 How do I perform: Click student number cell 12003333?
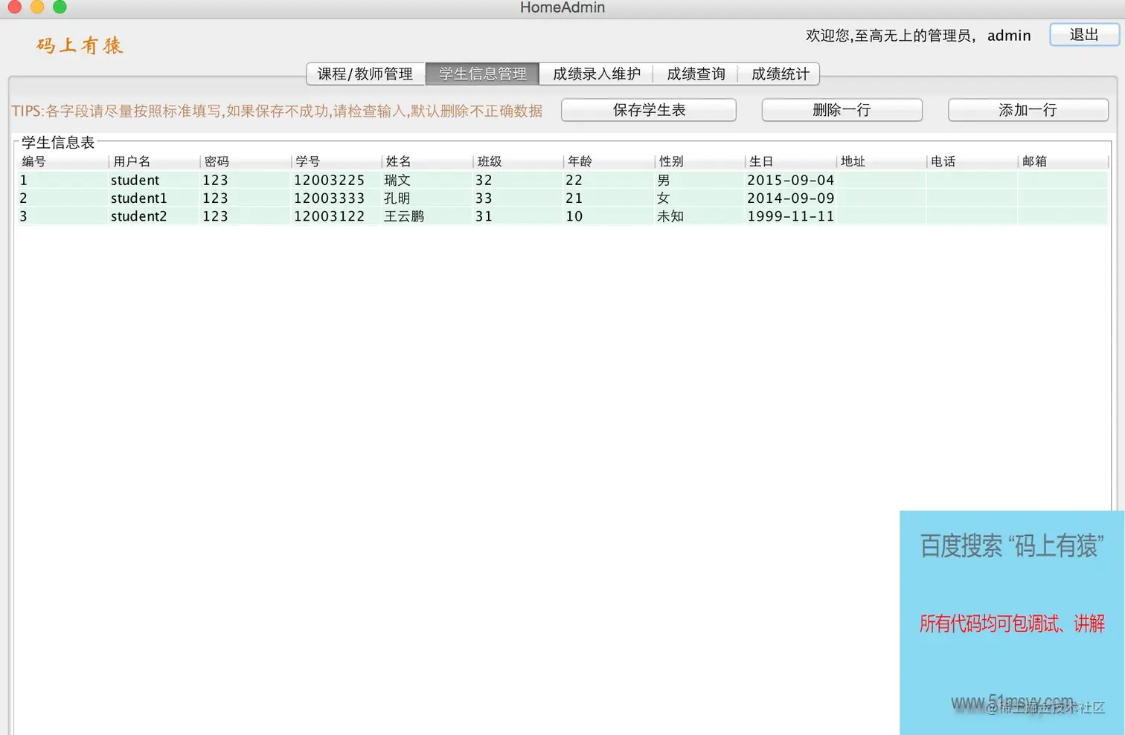pos(336,198)
